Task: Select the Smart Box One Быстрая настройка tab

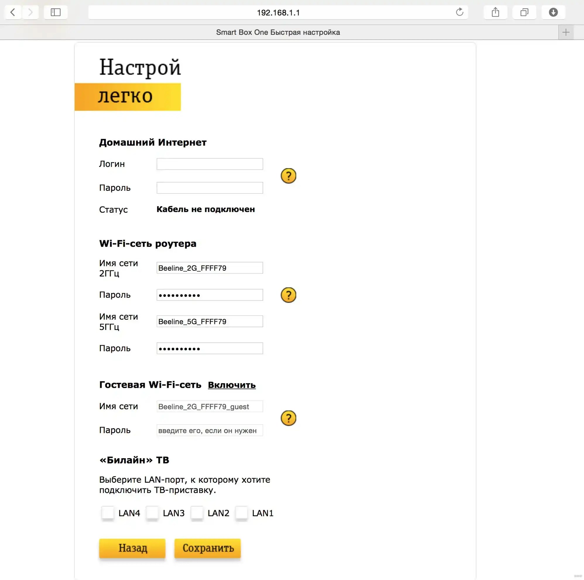Action: tap(278, 33)
